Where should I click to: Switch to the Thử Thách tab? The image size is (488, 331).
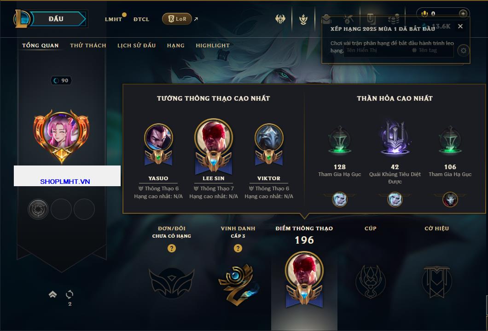point(88,46)
